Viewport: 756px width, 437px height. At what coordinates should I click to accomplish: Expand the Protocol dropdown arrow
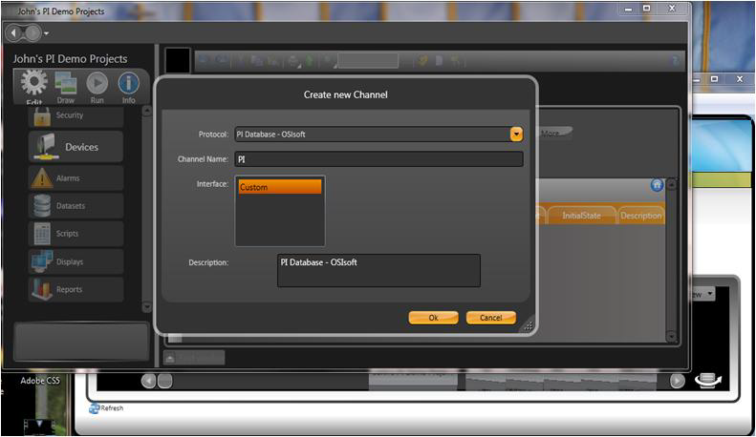pos(516,135)
